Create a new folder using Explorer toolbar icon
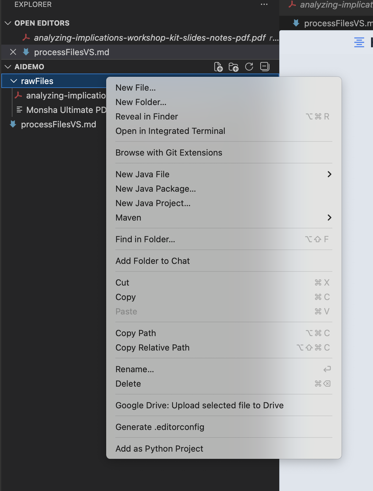This screenshot has width=373, height=491. 233,67
